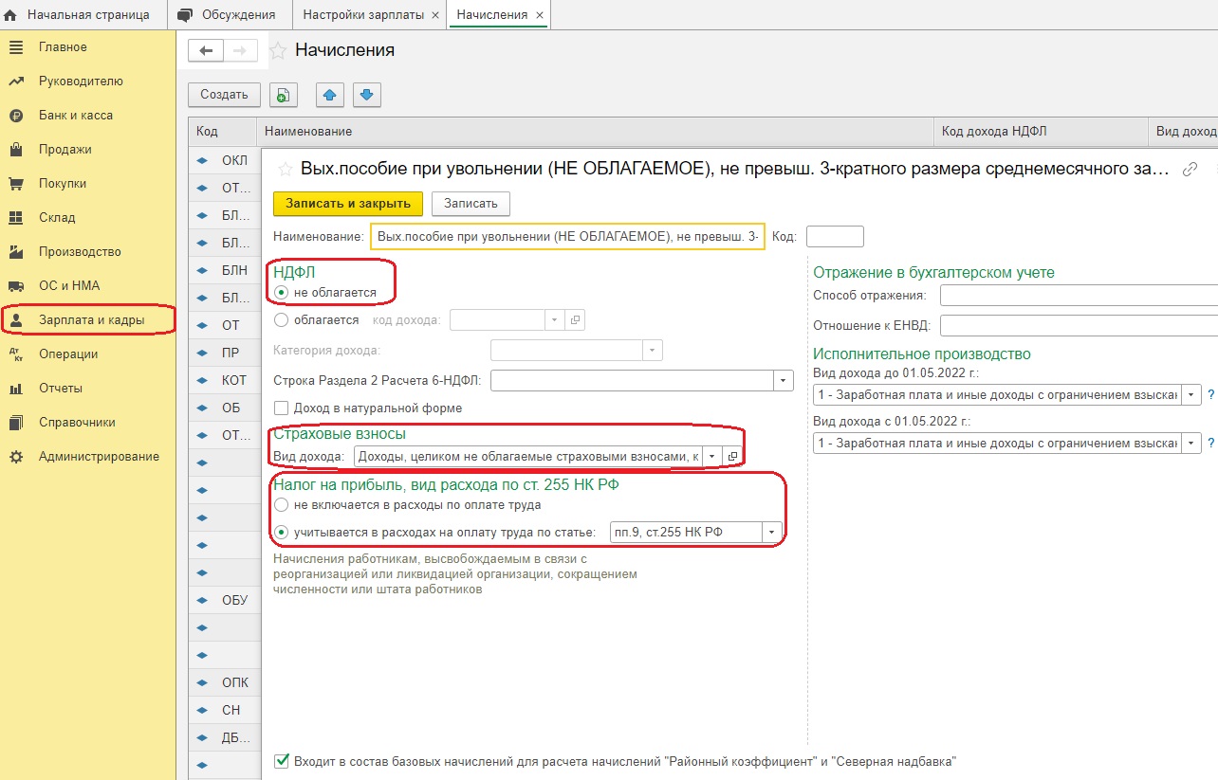Edit the Наименование text field
The image size is (1218, 780).
pos(568,236)
